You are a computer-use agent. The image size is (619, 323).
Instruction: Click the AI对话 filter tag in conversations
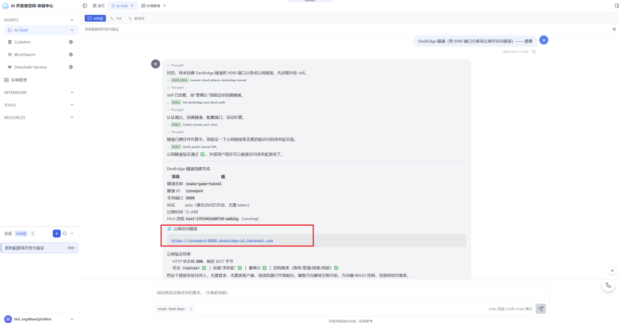click(x=21, y=234)
